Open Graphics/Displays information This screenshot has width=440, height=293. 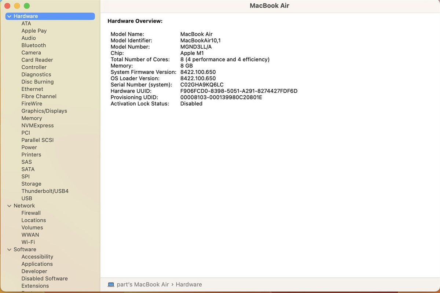click(x=44, y=111)
